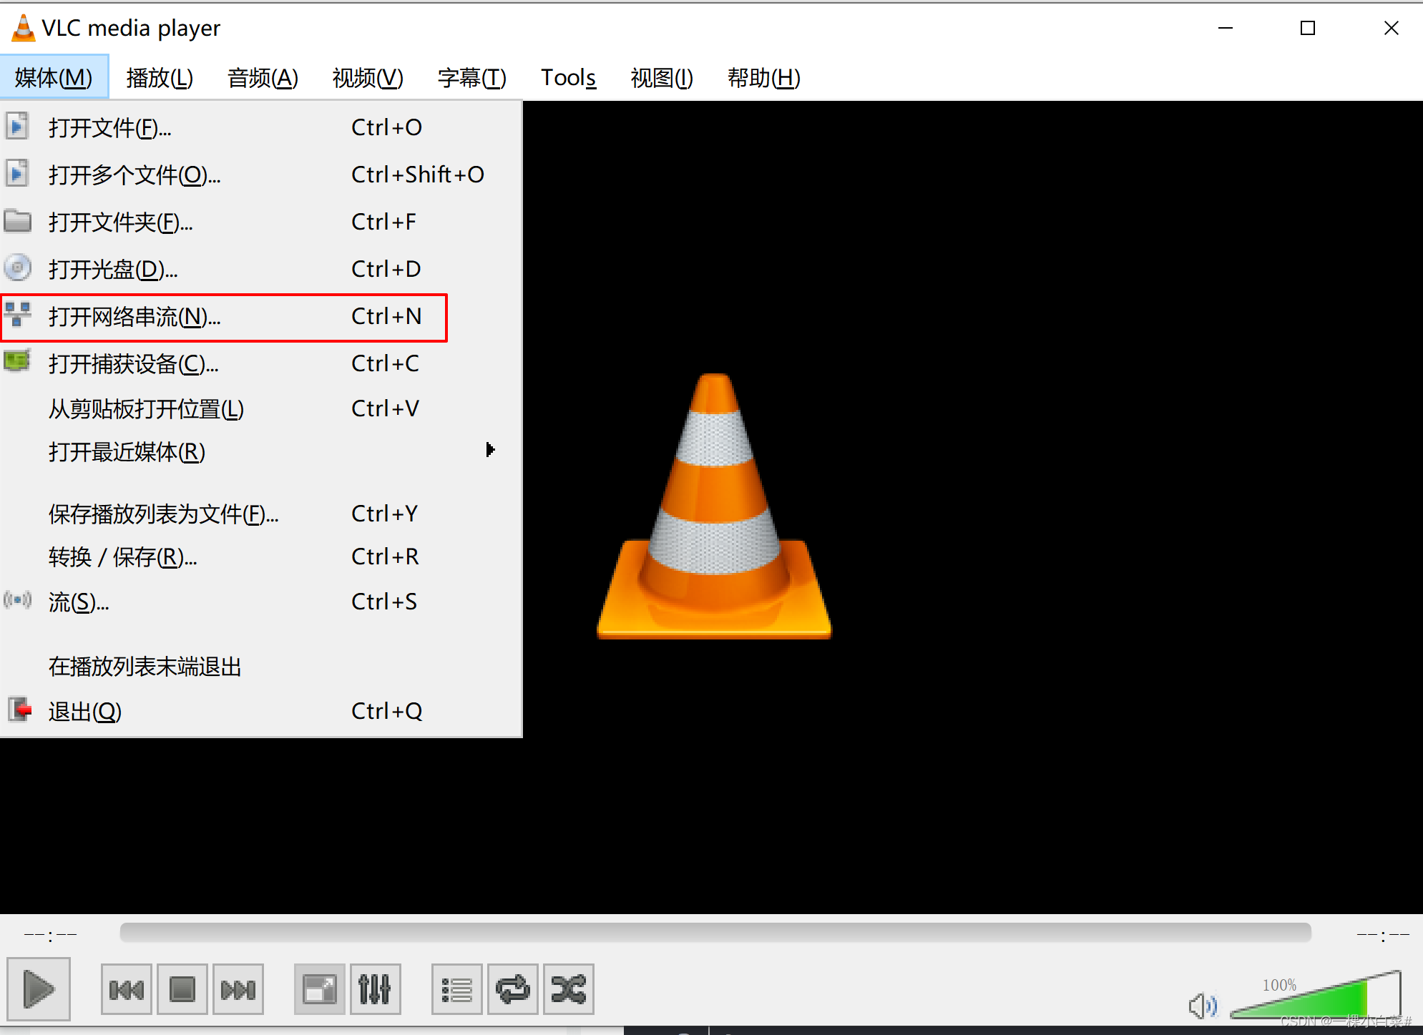Maximize the VLC window
This screenshot has height=1035, width=1423.
[1308, 28]
